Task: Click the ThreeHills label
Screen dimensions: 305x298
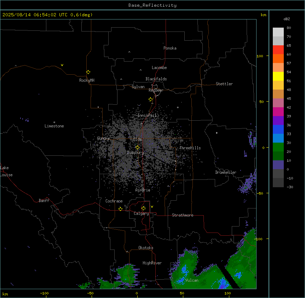Action: coord(190,148)
